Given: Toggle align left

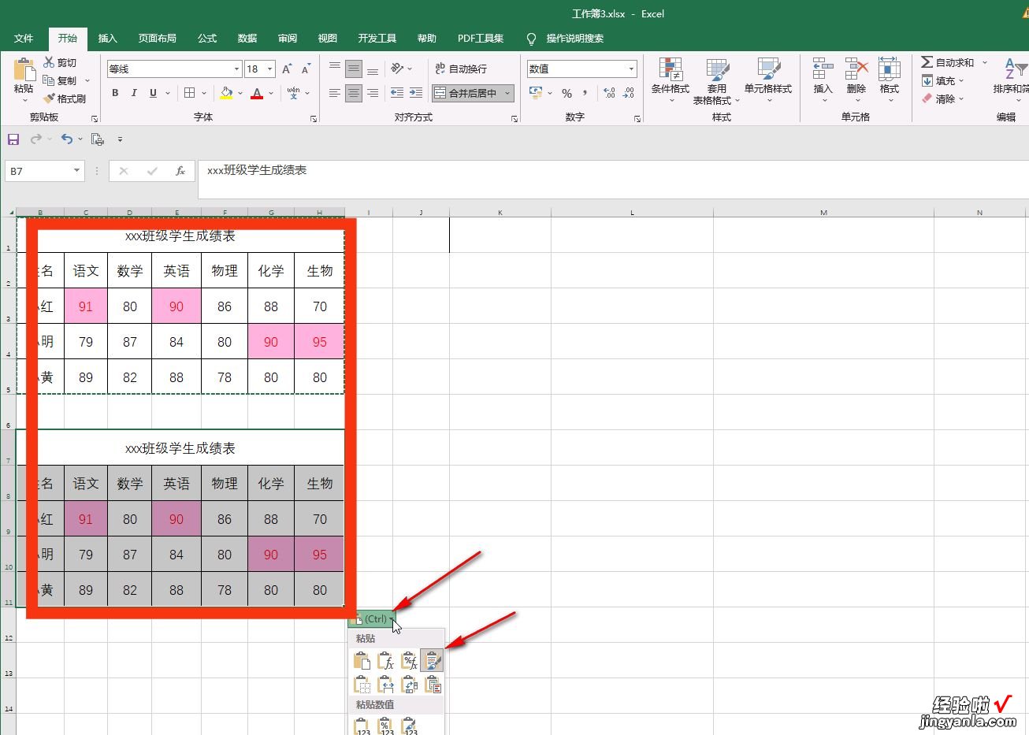Looking at the screenshot, I should (x=335, y=93).
